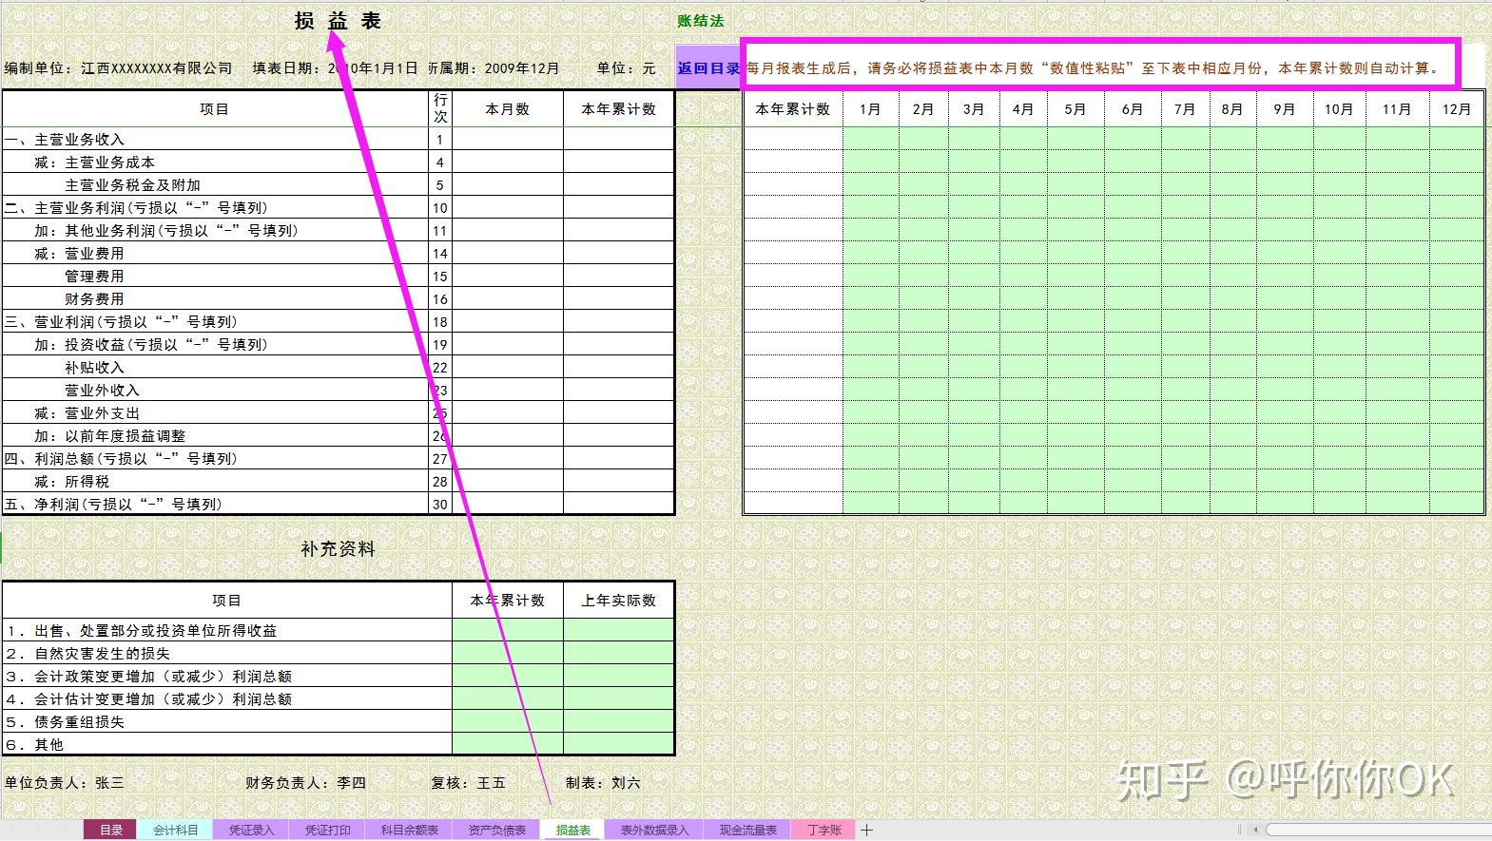The image size is (1492, 841).
Task: Click the 1月 cell for first data row
Action: [x=870, y=140]
